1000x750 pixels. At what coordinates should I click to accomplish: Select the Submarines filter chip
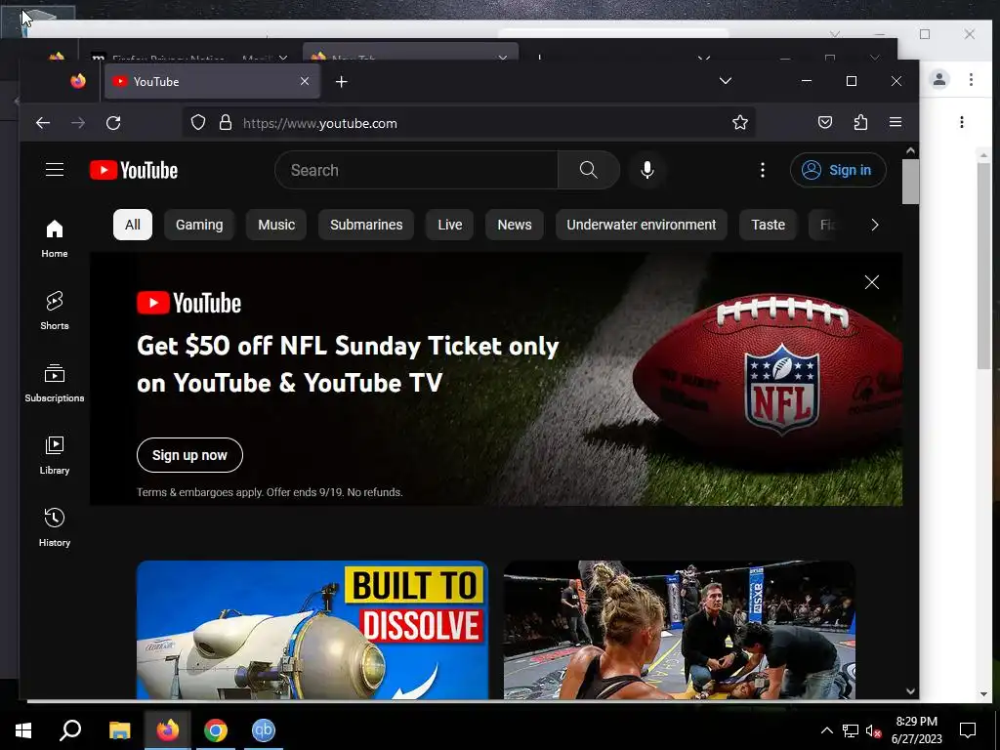pyautogui.click(x=366, y=225)
